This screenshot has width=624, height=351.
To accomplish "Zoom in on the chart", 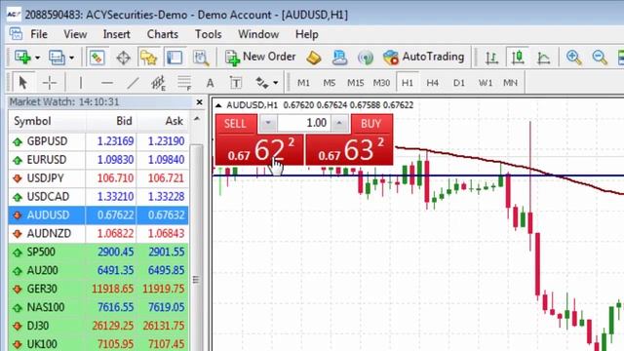I will 574,58.
